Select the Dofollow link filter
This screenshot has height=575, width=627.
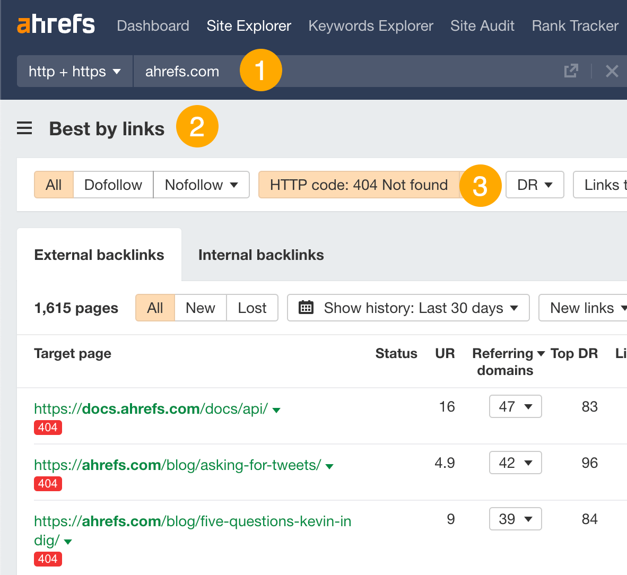coord(112,185)
